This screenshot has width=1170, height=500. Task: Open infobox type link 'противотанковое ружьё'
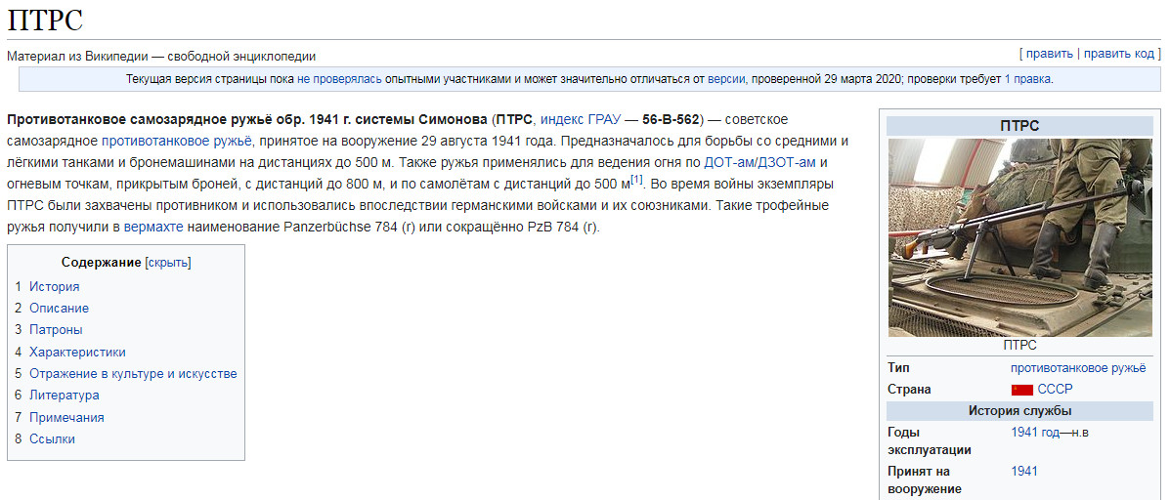click(1078, 368)
